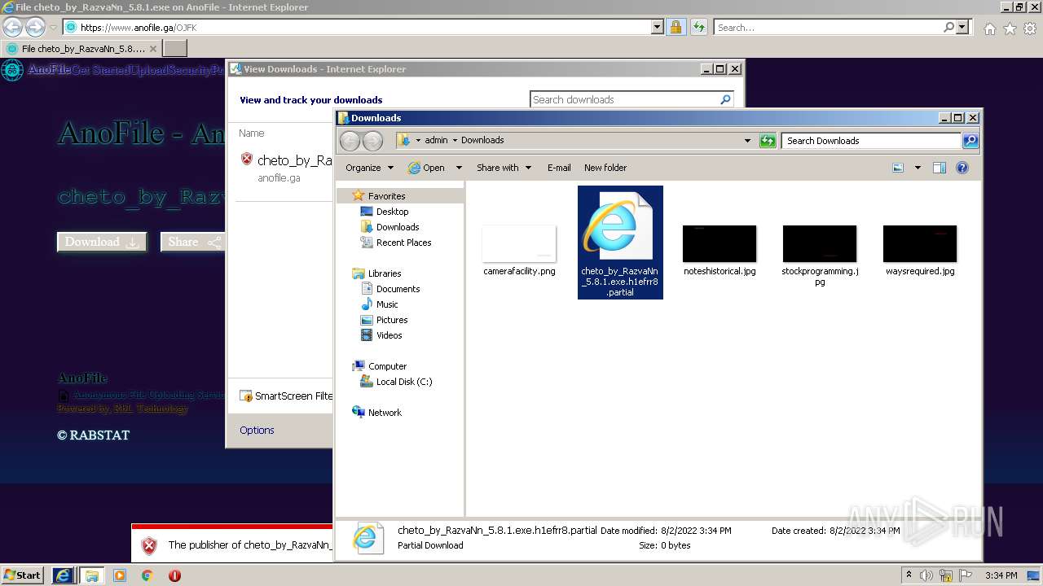
Task: Click the admin breadcrumb in Explorer path
Action: coord(436,140)
